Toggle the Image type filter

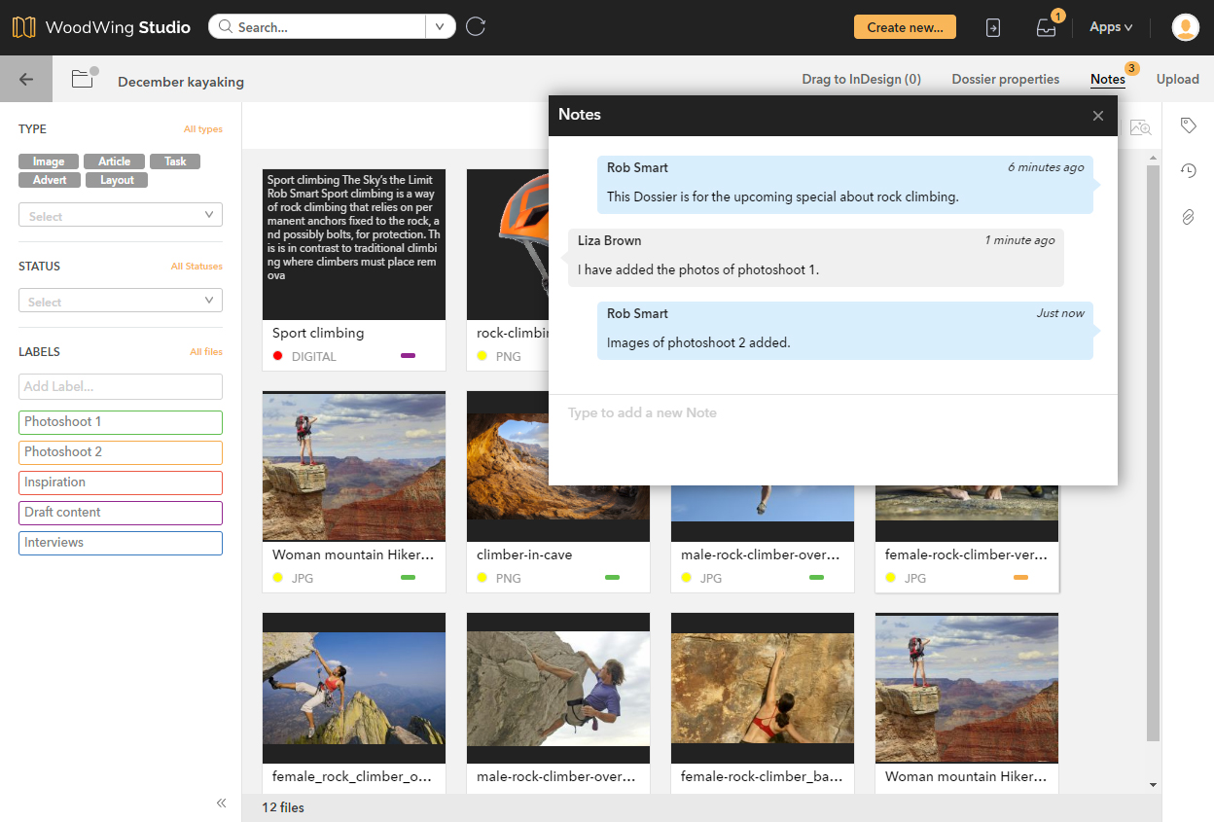point(49,161)
